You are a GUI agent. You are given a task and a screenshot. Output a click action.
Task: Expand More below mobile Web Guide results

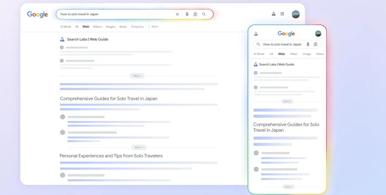[287, 101]
